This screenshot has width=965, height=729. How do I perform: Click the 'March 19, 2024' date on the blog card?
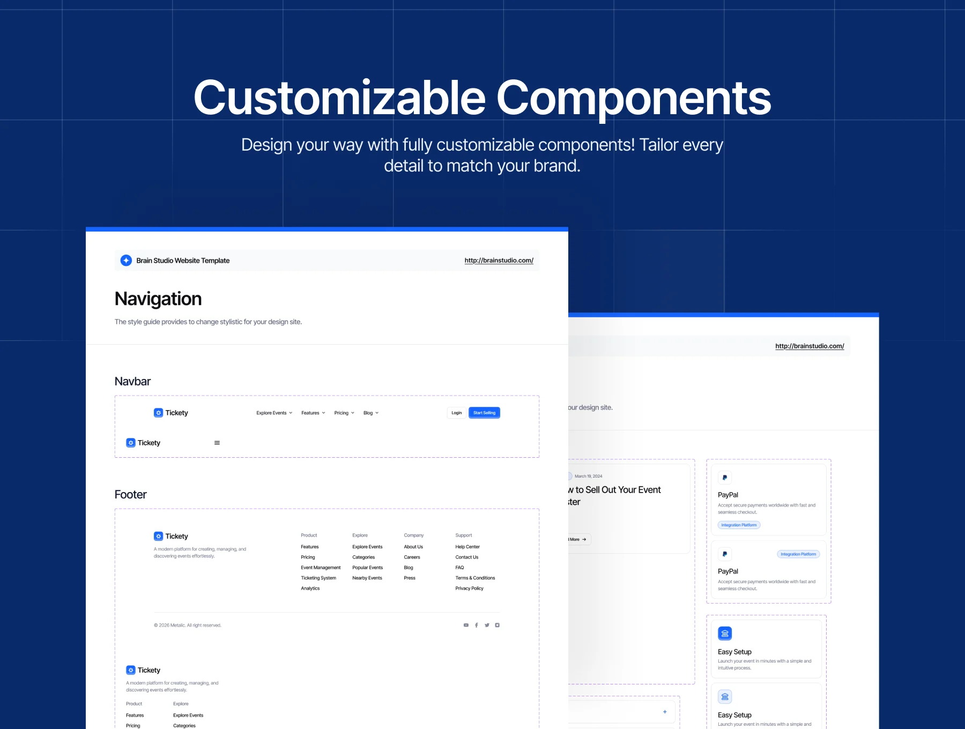588,476
